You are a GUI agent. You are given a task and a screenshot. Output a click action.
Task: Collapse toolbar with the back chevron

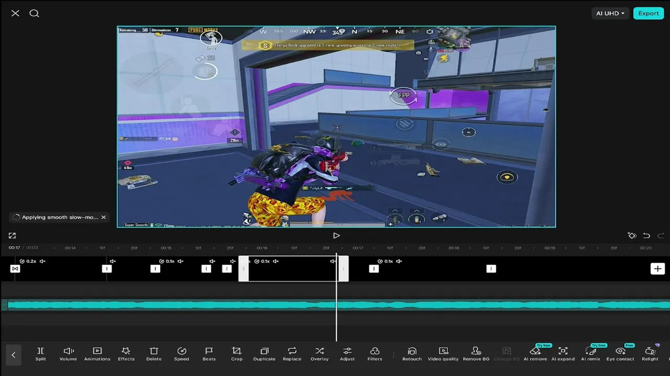click(x=14, y=355)
